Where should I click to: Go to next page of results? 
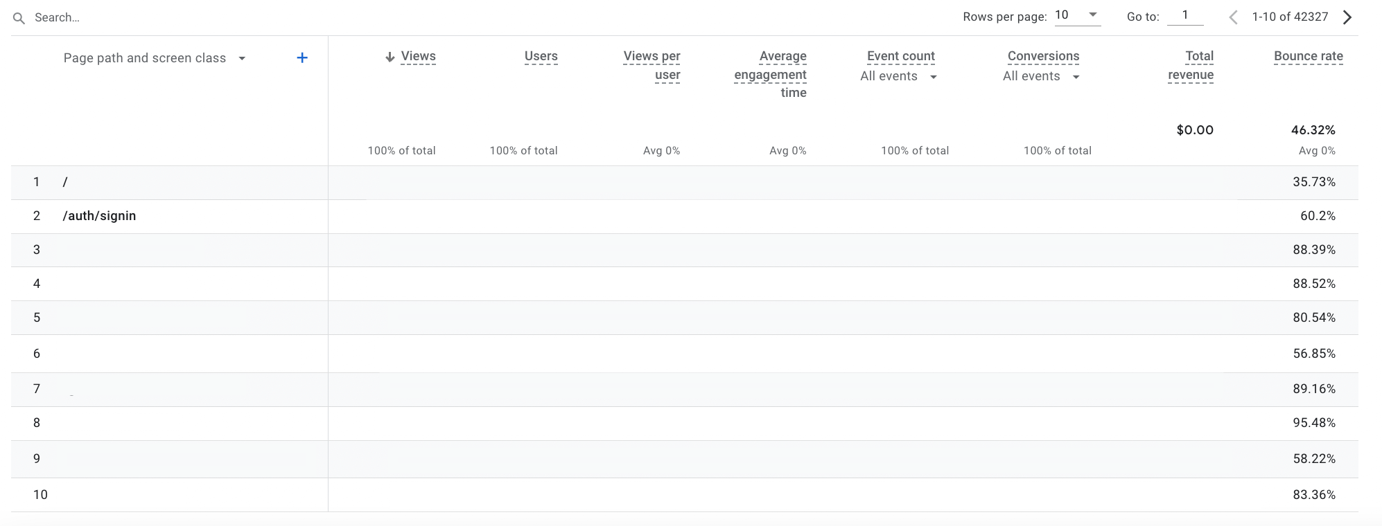click(1347, 17)
